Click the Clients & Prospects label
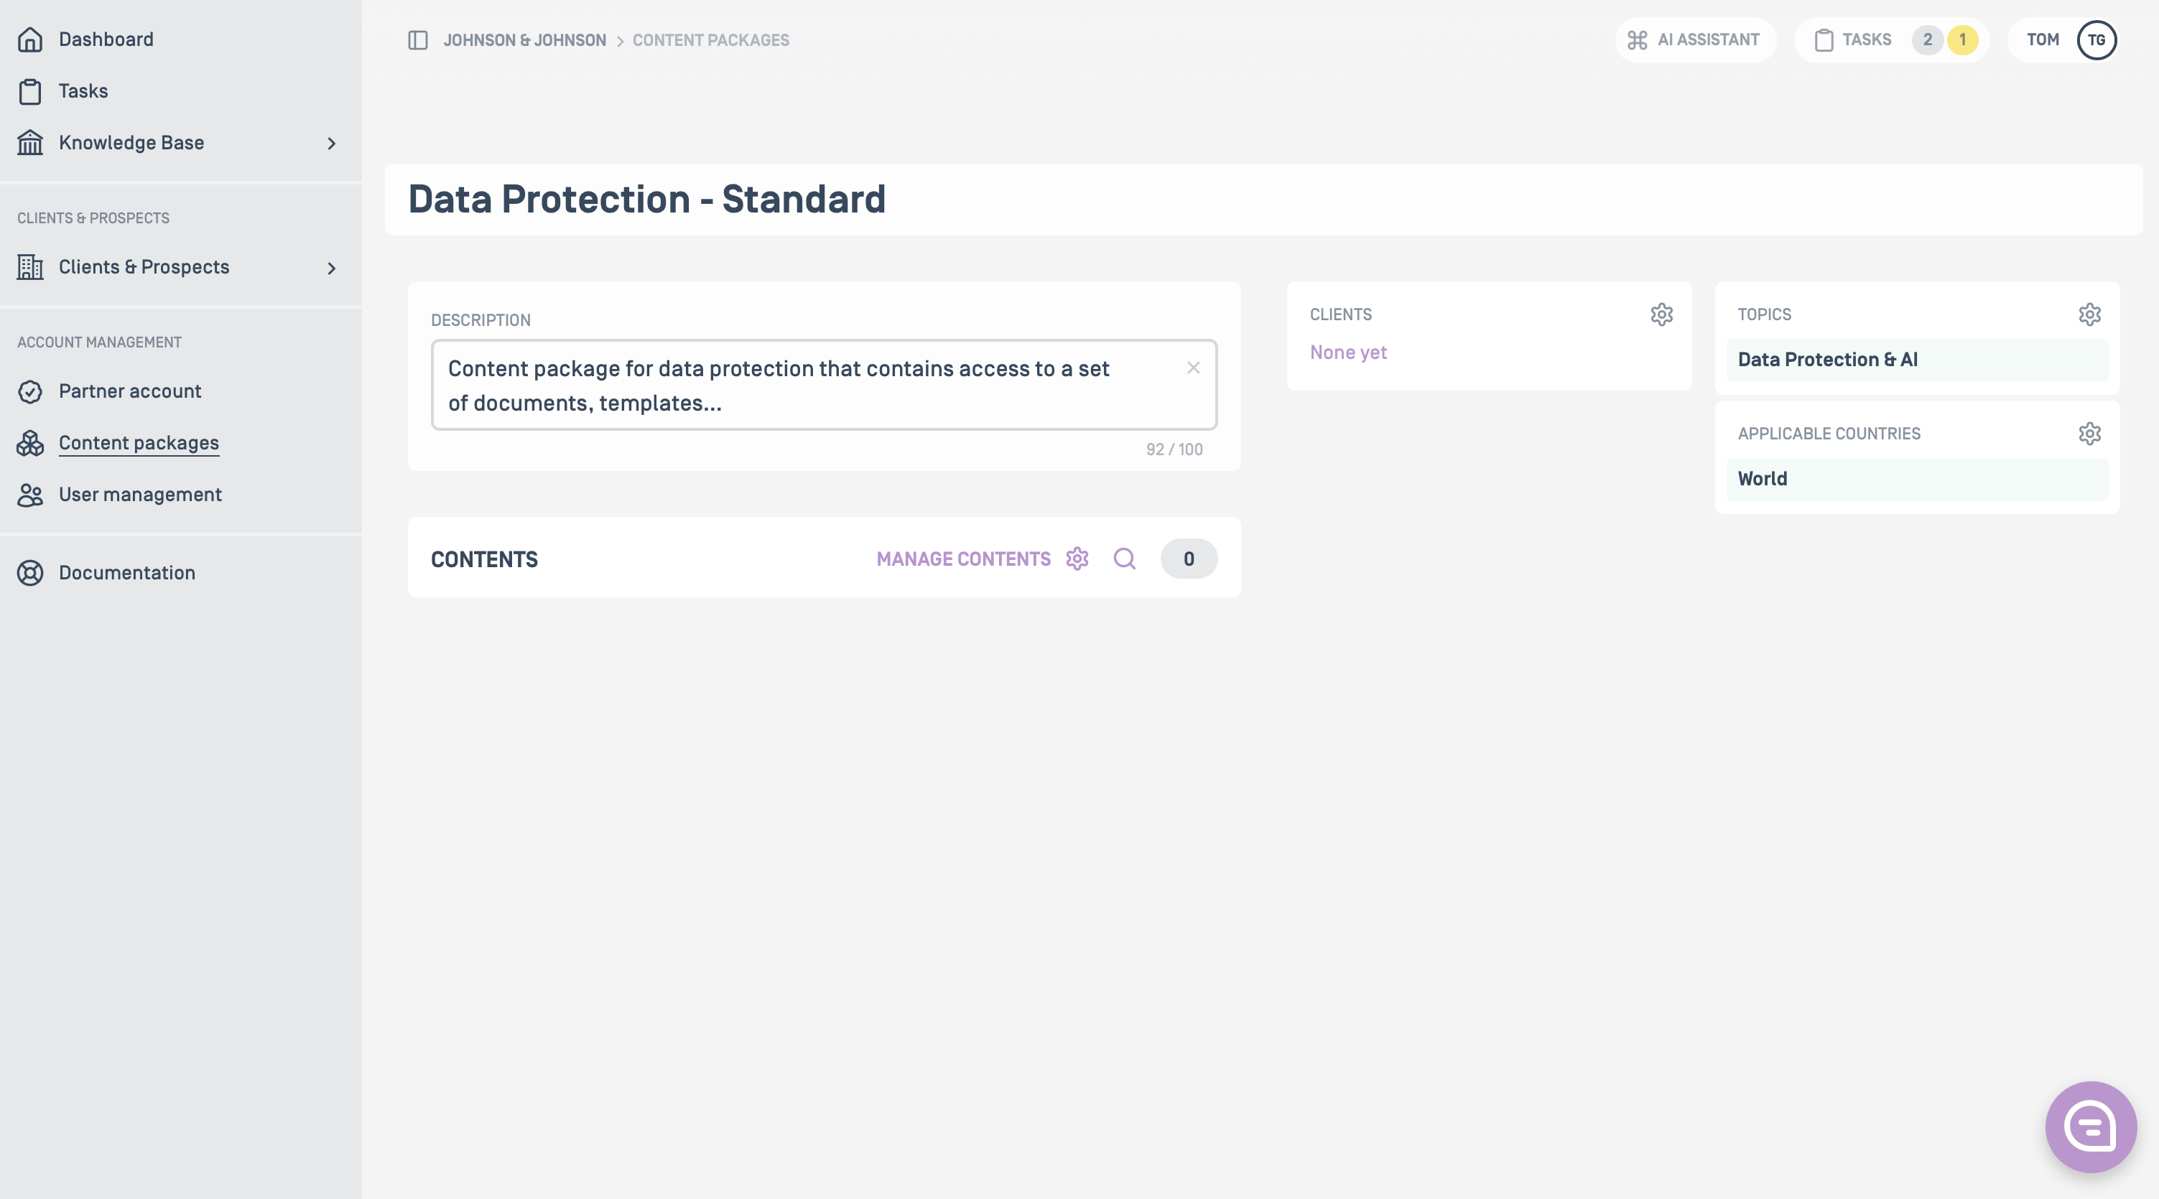This screenshot has width=2159, height=1199. (144, 267)
